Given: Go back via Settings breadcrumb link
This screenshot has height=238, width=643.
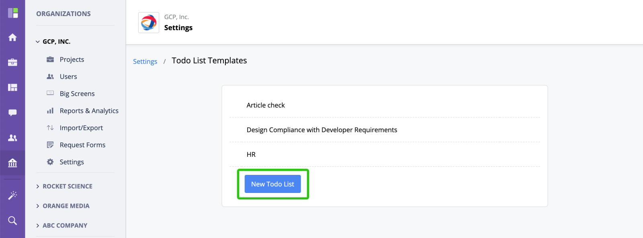Looking at the screenshot, I should click(145, 62).
